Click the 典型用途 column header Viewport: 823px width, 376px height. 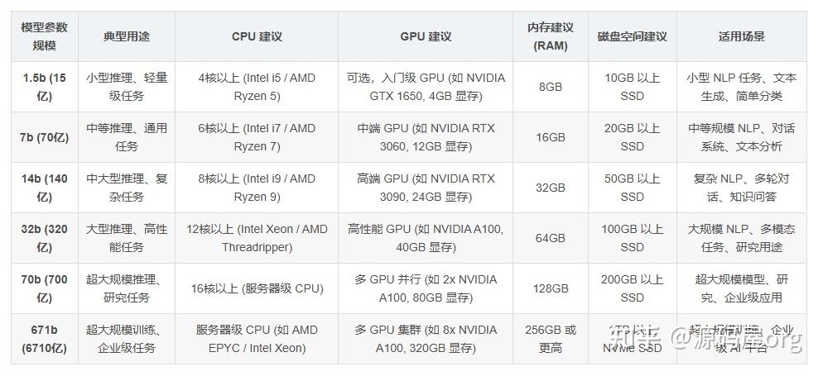click(x=127, y=36)
